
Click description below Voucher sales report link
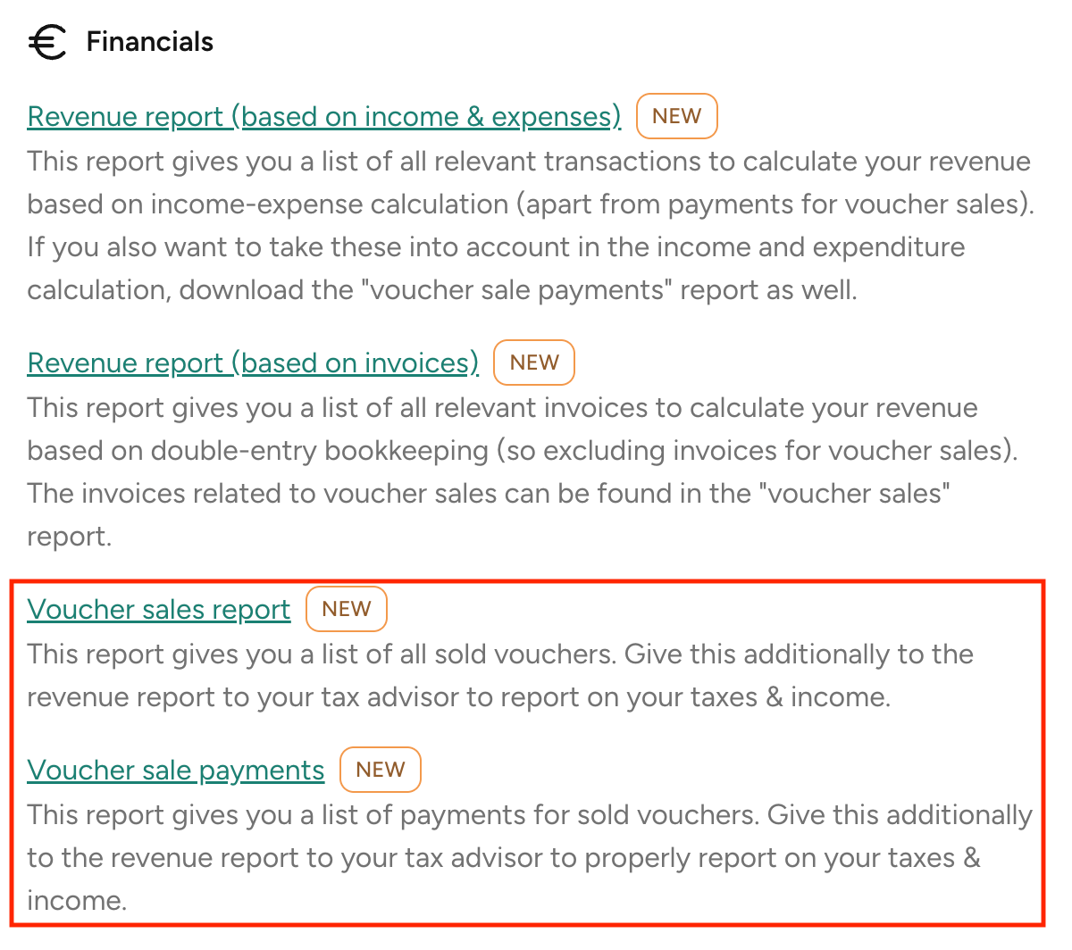coord(500,676)
